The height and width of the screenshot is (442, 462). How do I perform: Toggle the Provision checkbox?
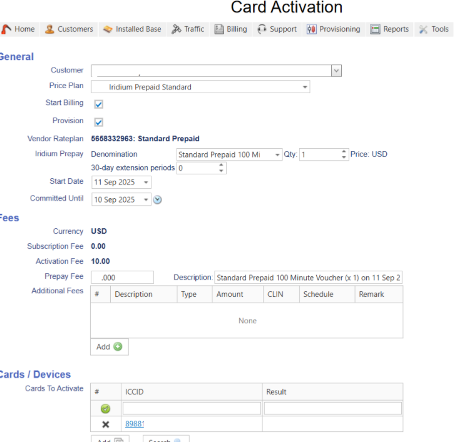pos(98,123)
